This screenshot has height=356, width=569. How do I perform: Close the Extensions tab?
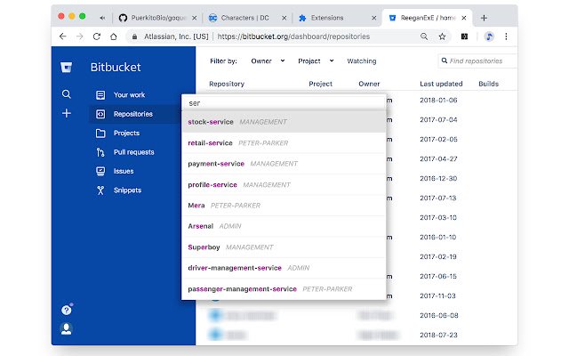(373, 18)
